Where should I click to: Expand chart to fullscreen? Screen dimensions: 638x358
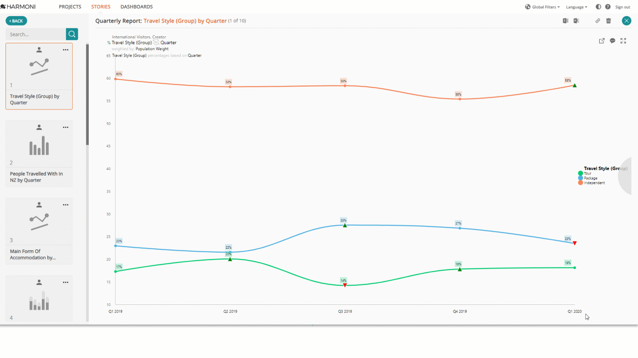(623, 41)
